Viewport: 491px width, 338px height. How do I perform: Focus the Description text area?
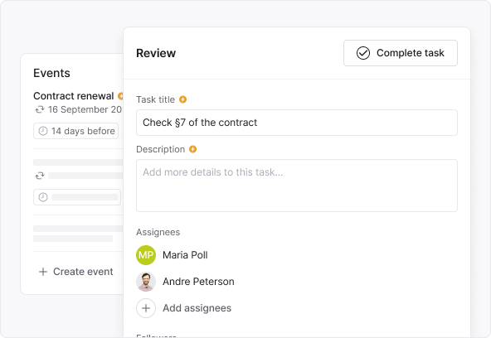pos(297,186)
